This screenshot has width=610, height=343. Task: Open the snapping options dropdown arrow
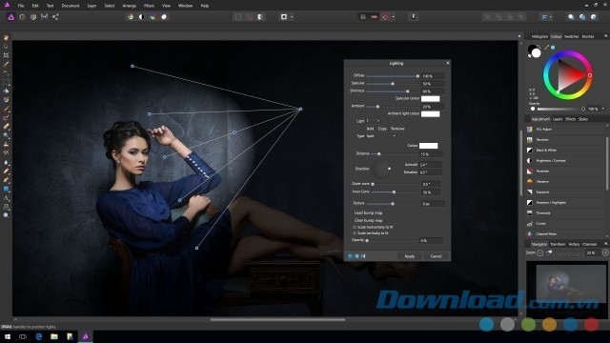pos(394,17)
